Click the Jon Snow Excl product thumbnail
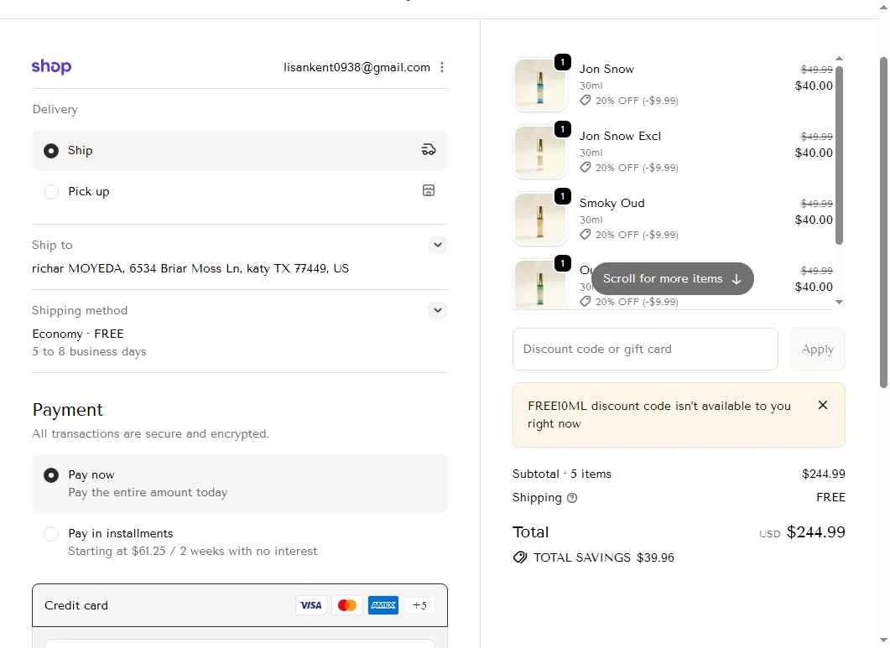 [540, 152]
